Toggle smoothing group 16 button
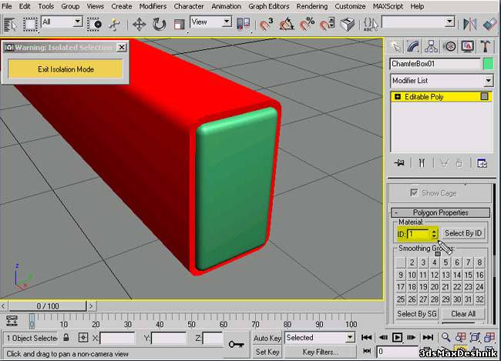Screen dimensions: 501x361 [x=479, y=275]
